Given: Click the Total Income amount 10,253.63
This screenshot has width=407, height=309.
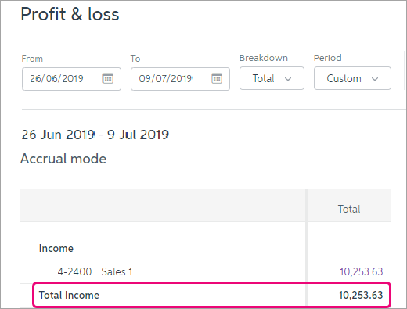Looking at the screenshot, I should (361, 295).
